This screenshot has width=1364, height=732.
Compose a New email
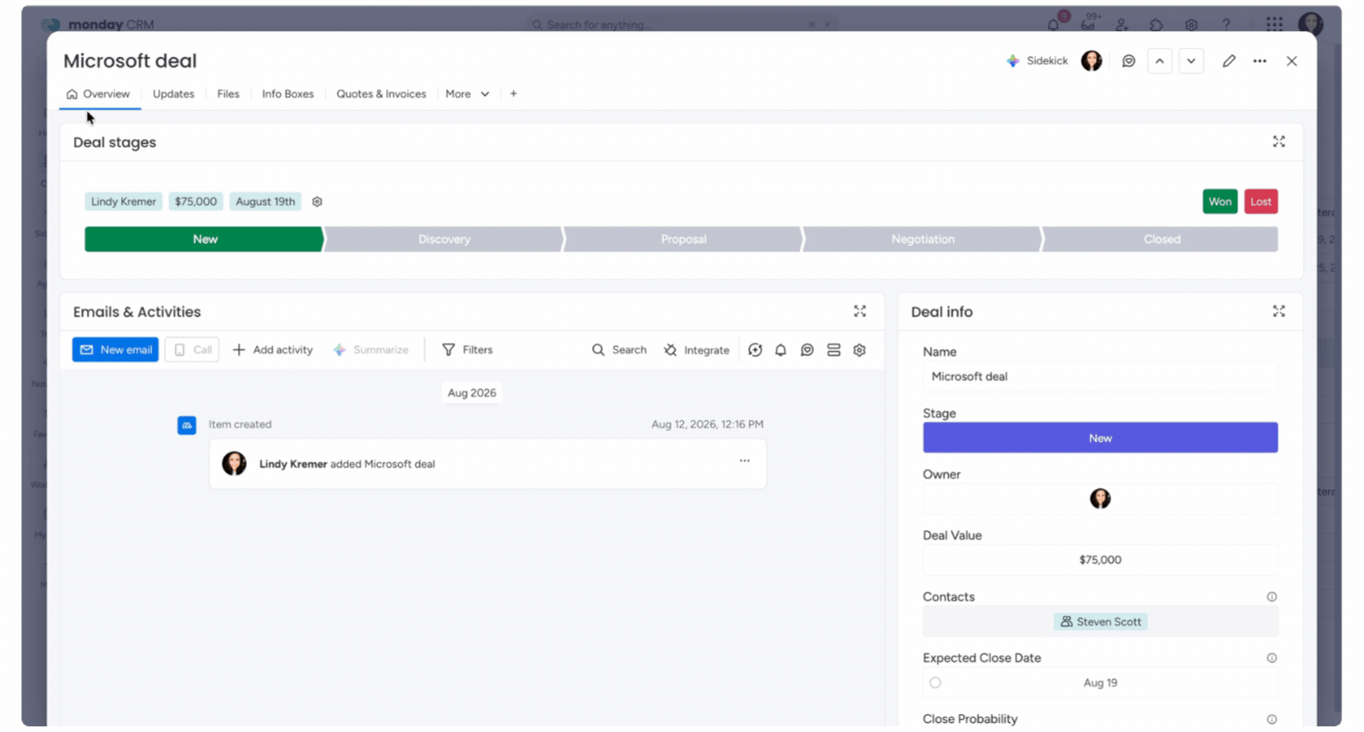[x=115, y=350]
